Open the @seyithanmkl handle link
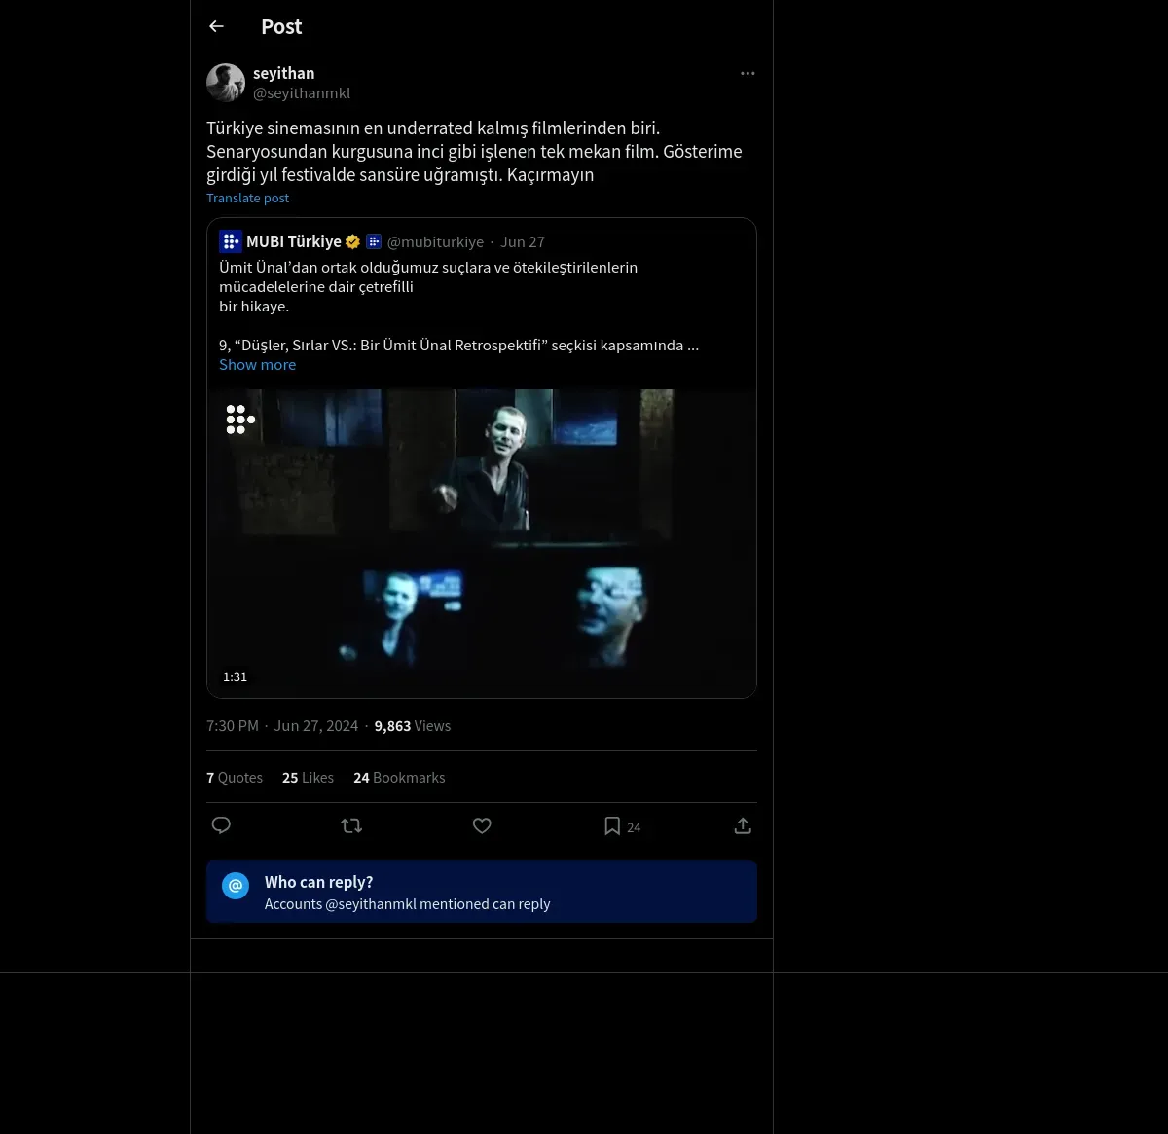The image size is (1168, 1134). (302, 93)
